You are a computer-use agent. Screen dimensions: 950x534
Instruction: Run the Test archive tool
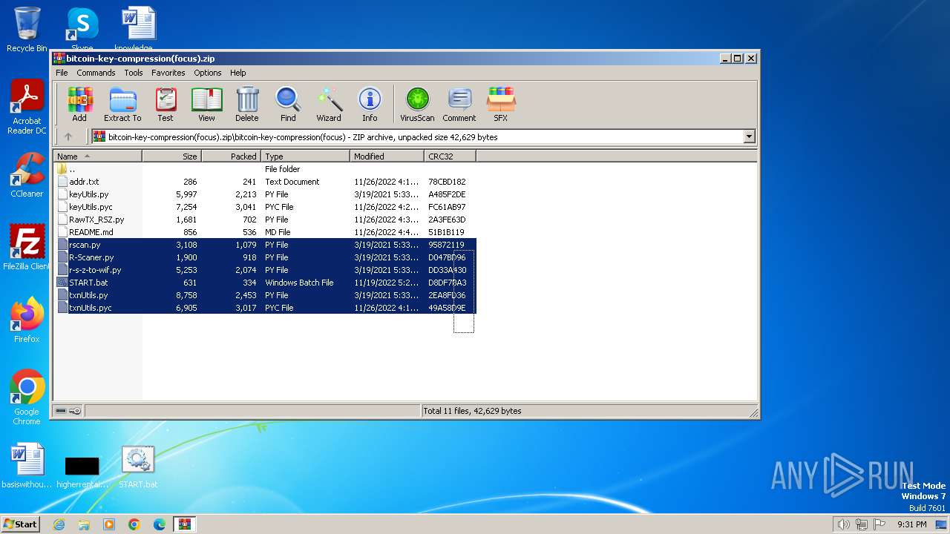166,104
